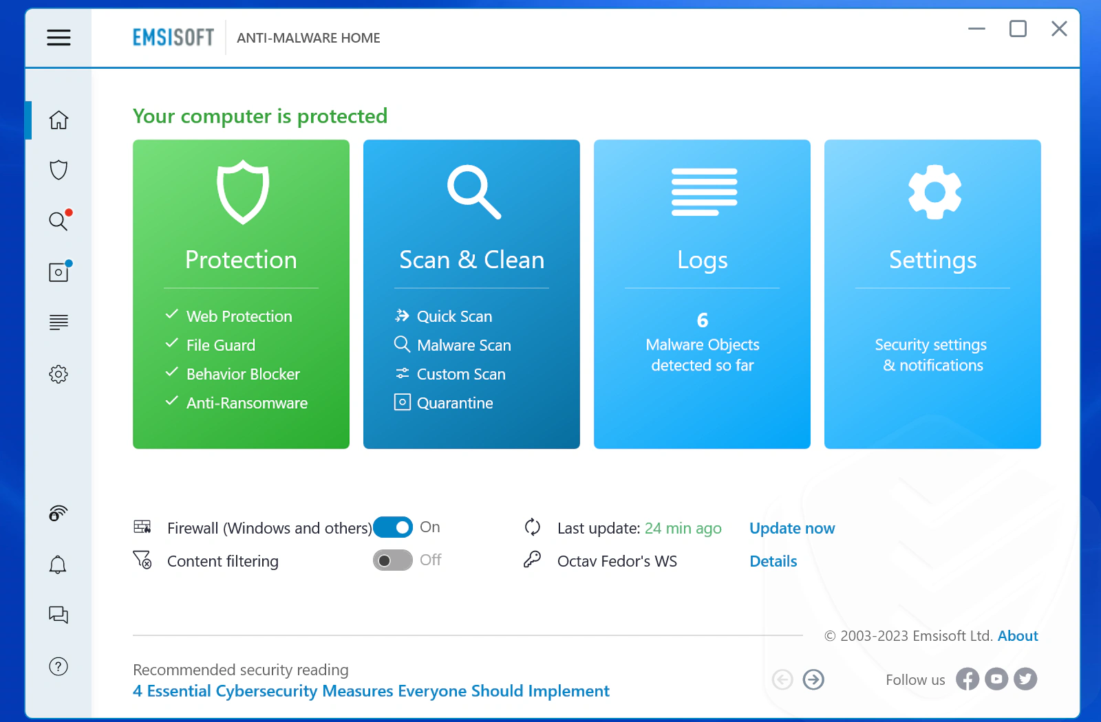Click the update refresh arrows icon

pyautogui.click(x=533, y=527)
